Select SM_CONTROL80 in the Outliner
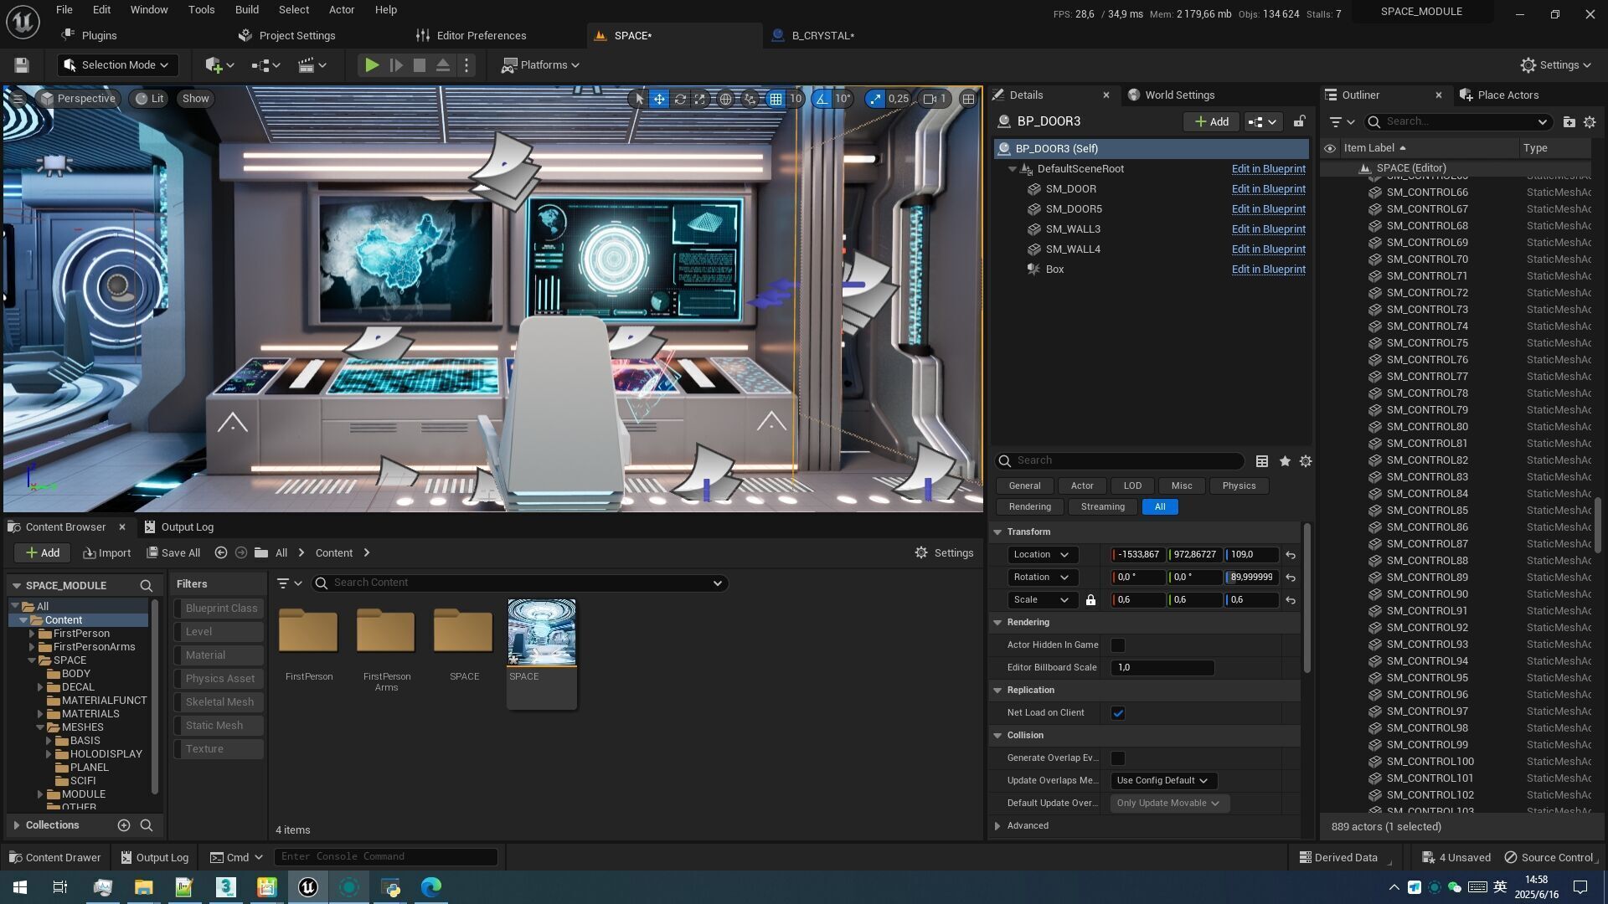 [x=1426, y=427]
